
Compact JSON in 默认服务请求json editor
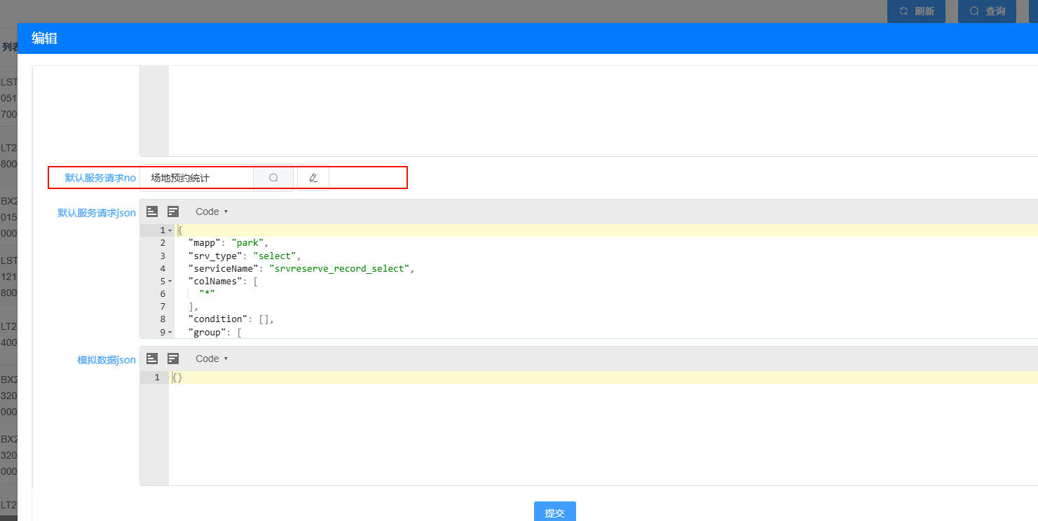[x=173, y=211]
